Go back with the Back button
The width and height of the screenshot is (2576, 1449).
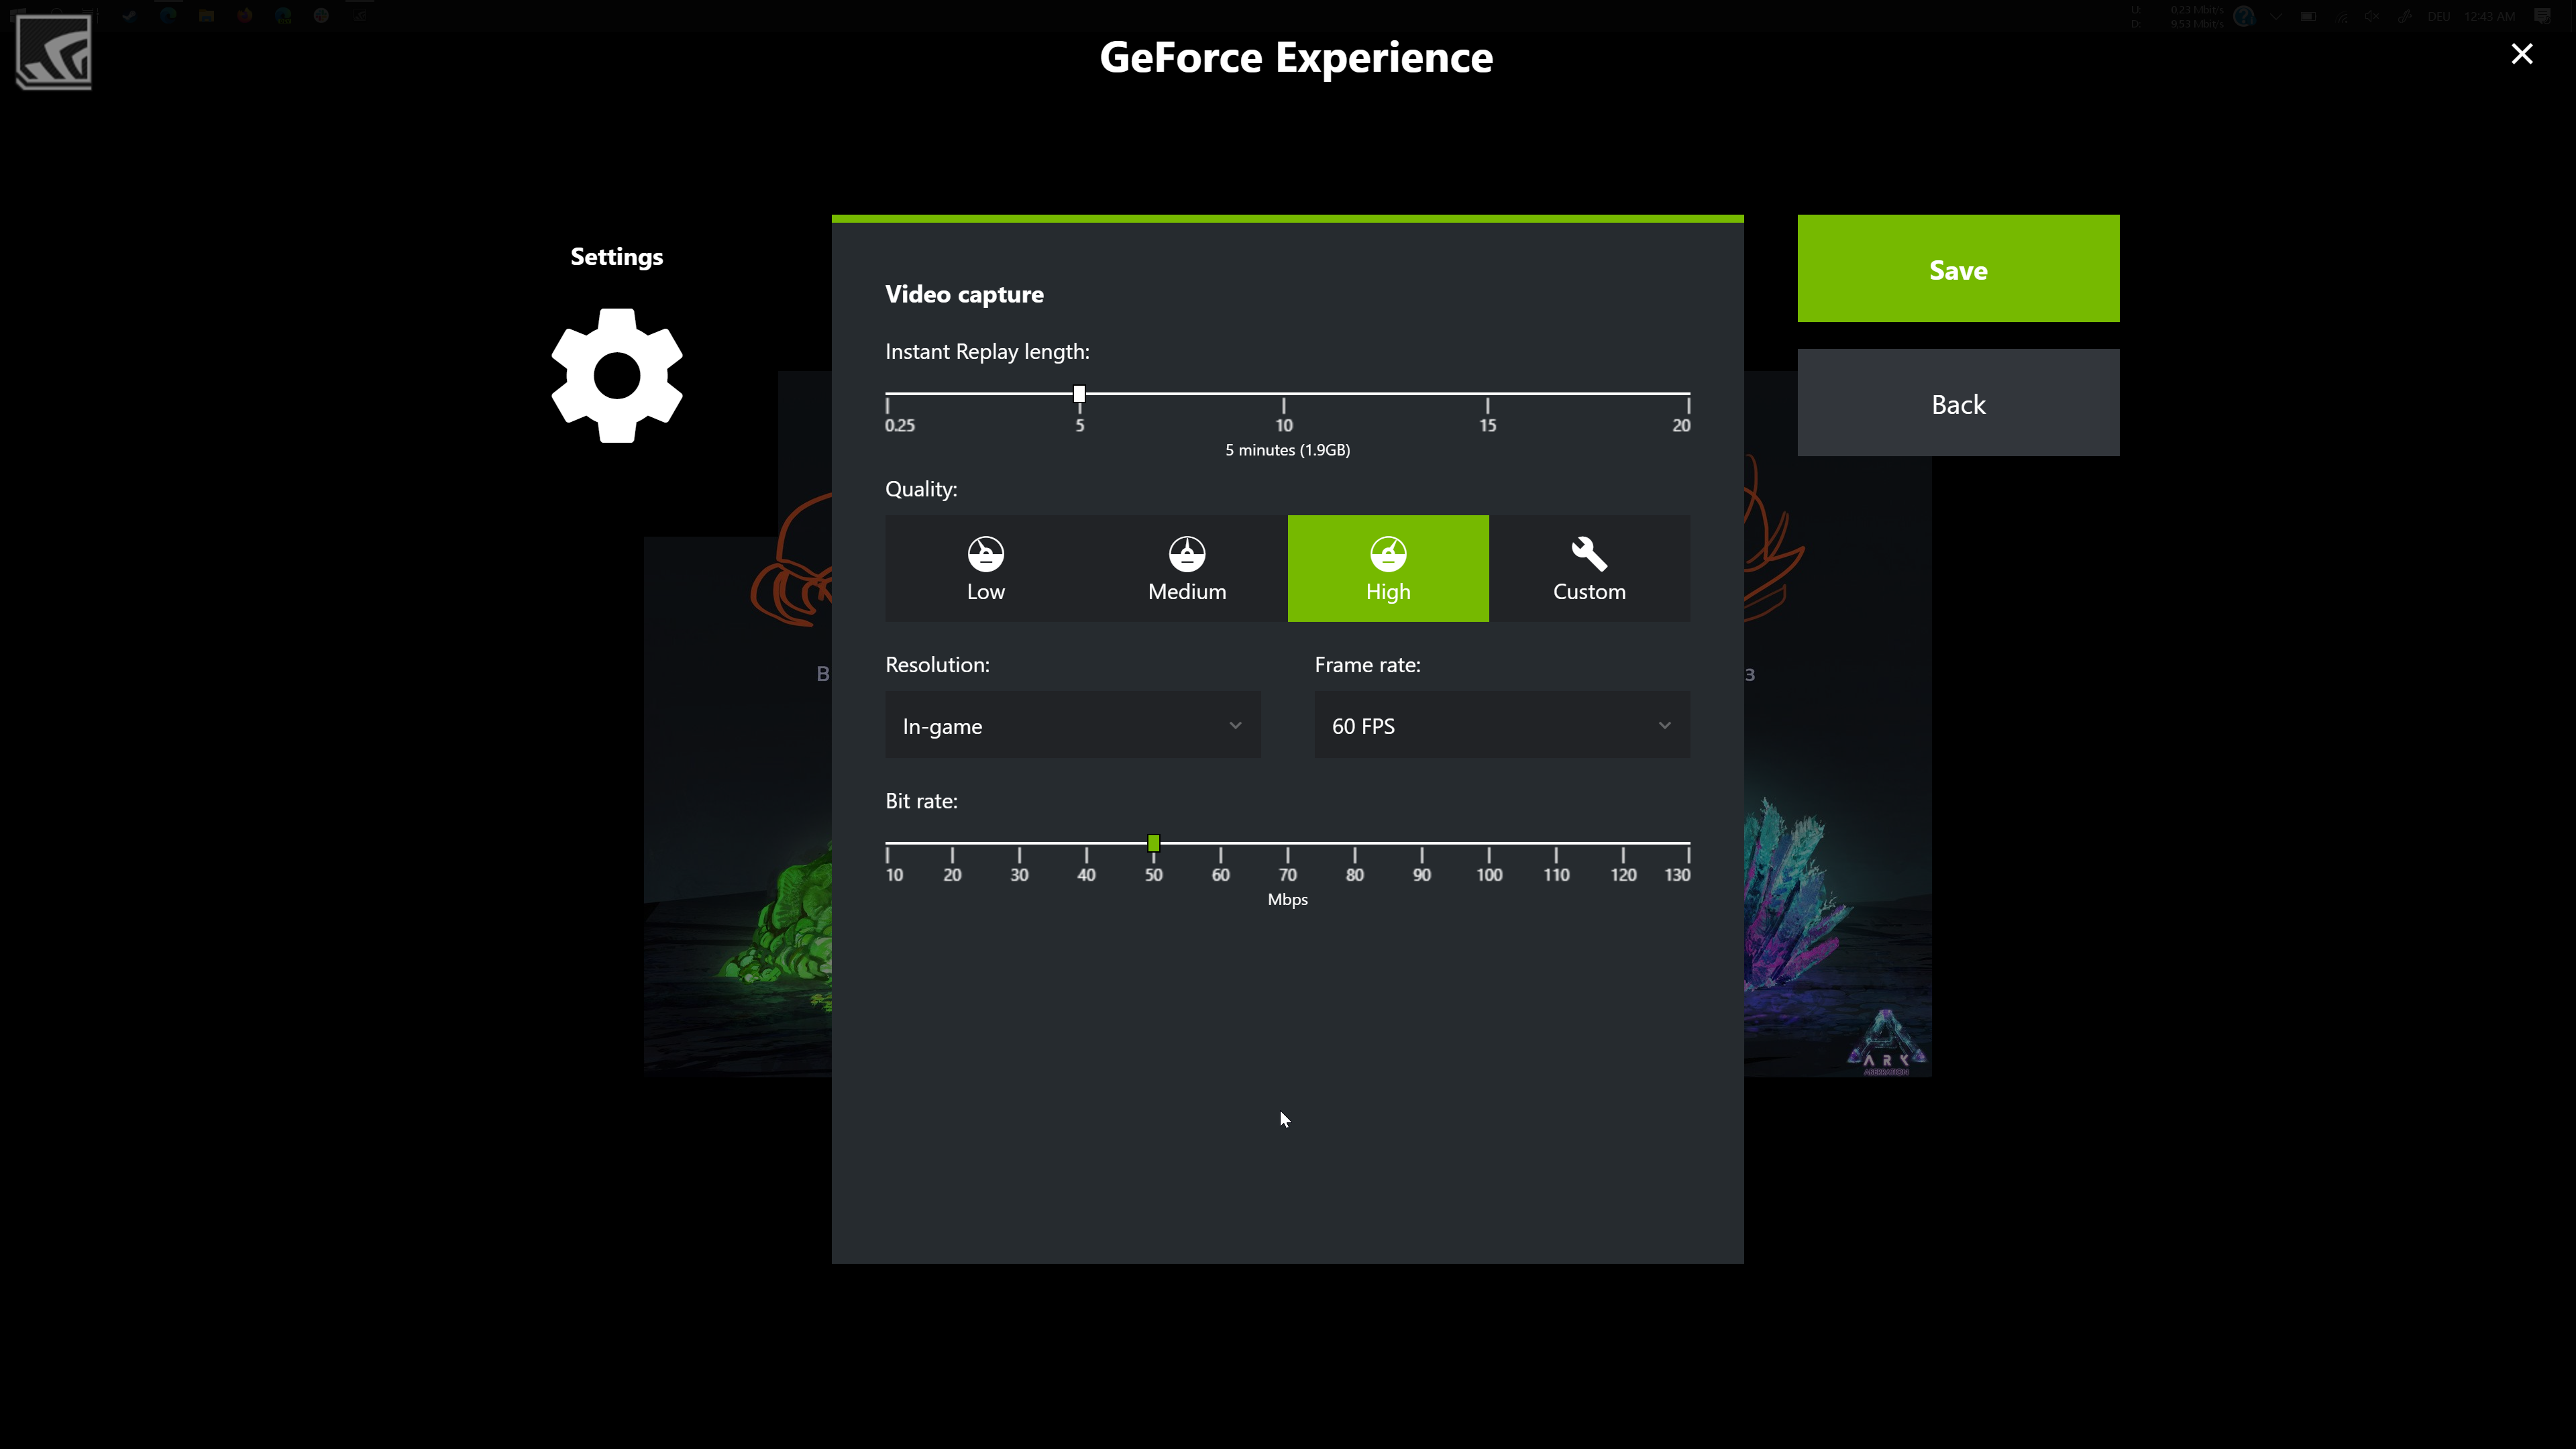(1958, 403)
